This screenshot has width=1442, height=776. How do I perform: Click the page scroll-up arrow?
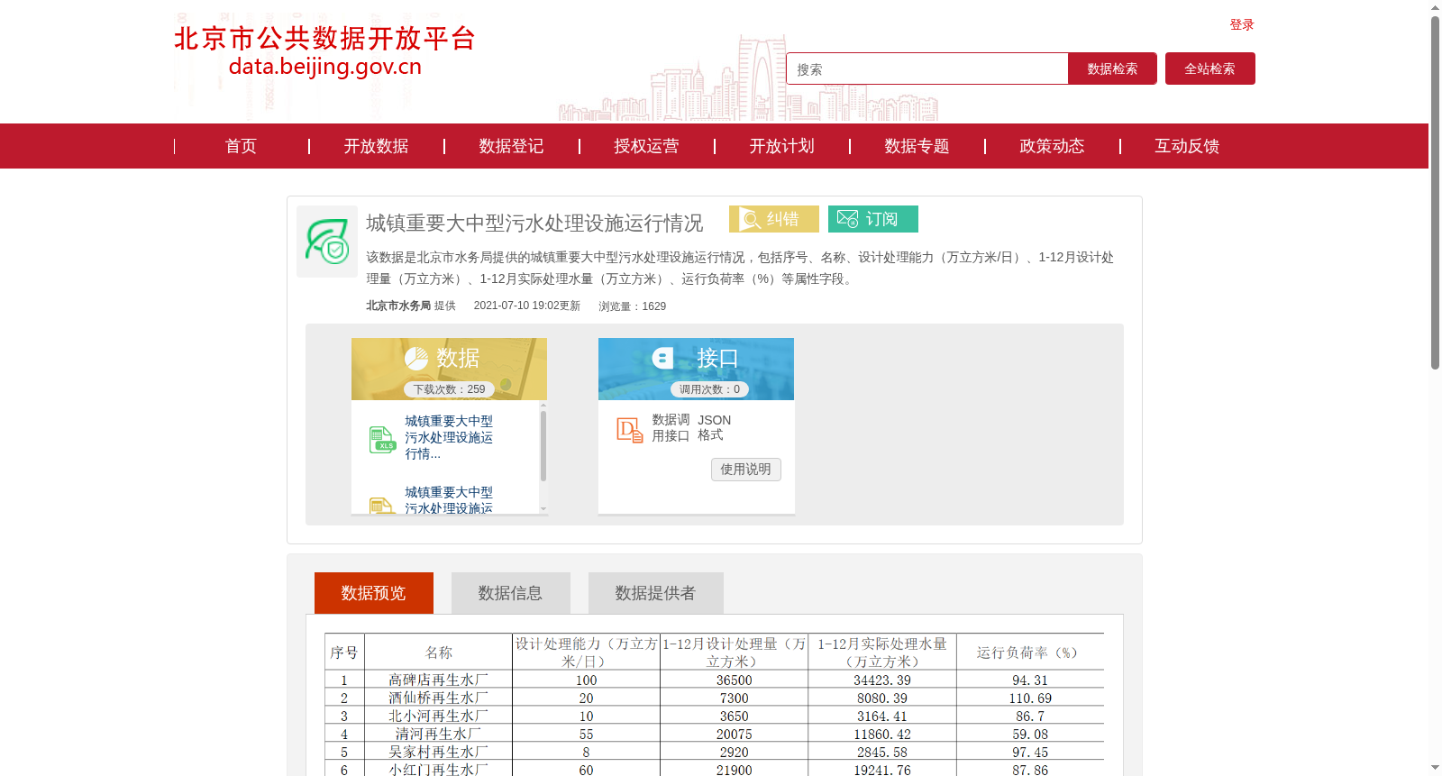(x=1435, y=7)
